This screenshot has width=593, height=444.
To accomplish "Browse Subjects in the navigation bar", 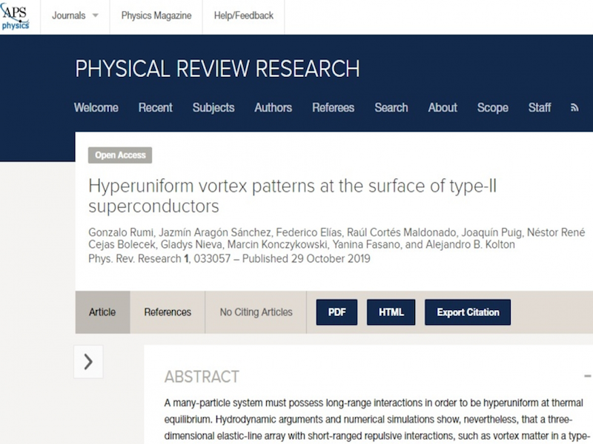I will (213, 107).
